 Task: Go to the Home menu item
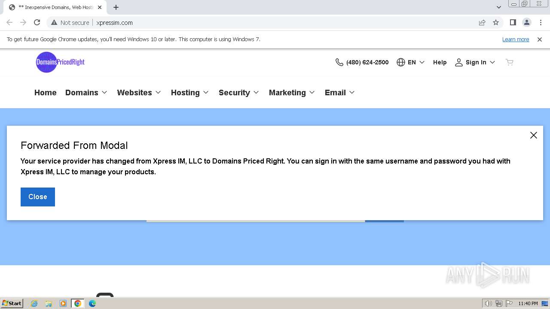46,93
